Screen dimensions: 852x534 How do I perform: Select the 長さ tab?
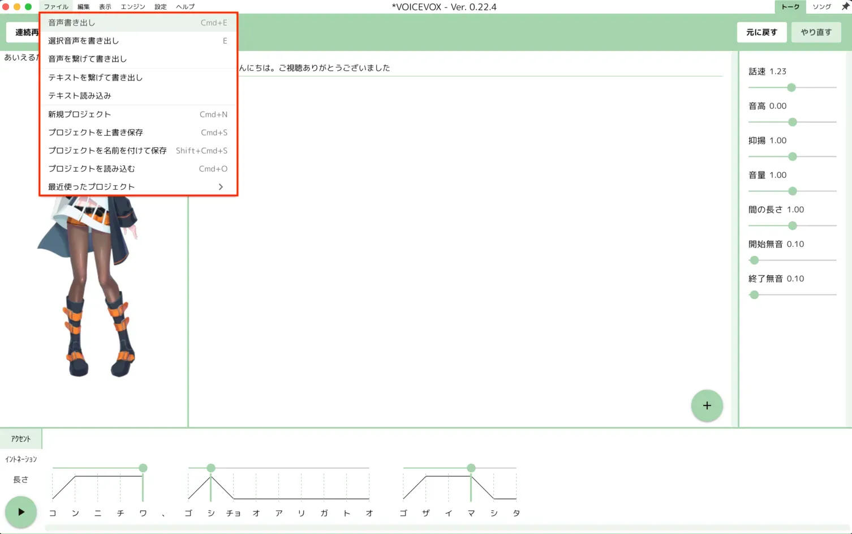pos(21,480)
